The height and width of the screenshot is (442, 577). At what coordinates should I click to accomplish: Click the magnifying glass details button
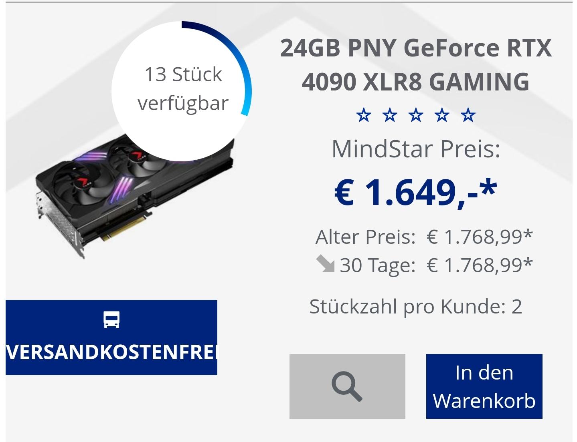[x=347, y=386]
